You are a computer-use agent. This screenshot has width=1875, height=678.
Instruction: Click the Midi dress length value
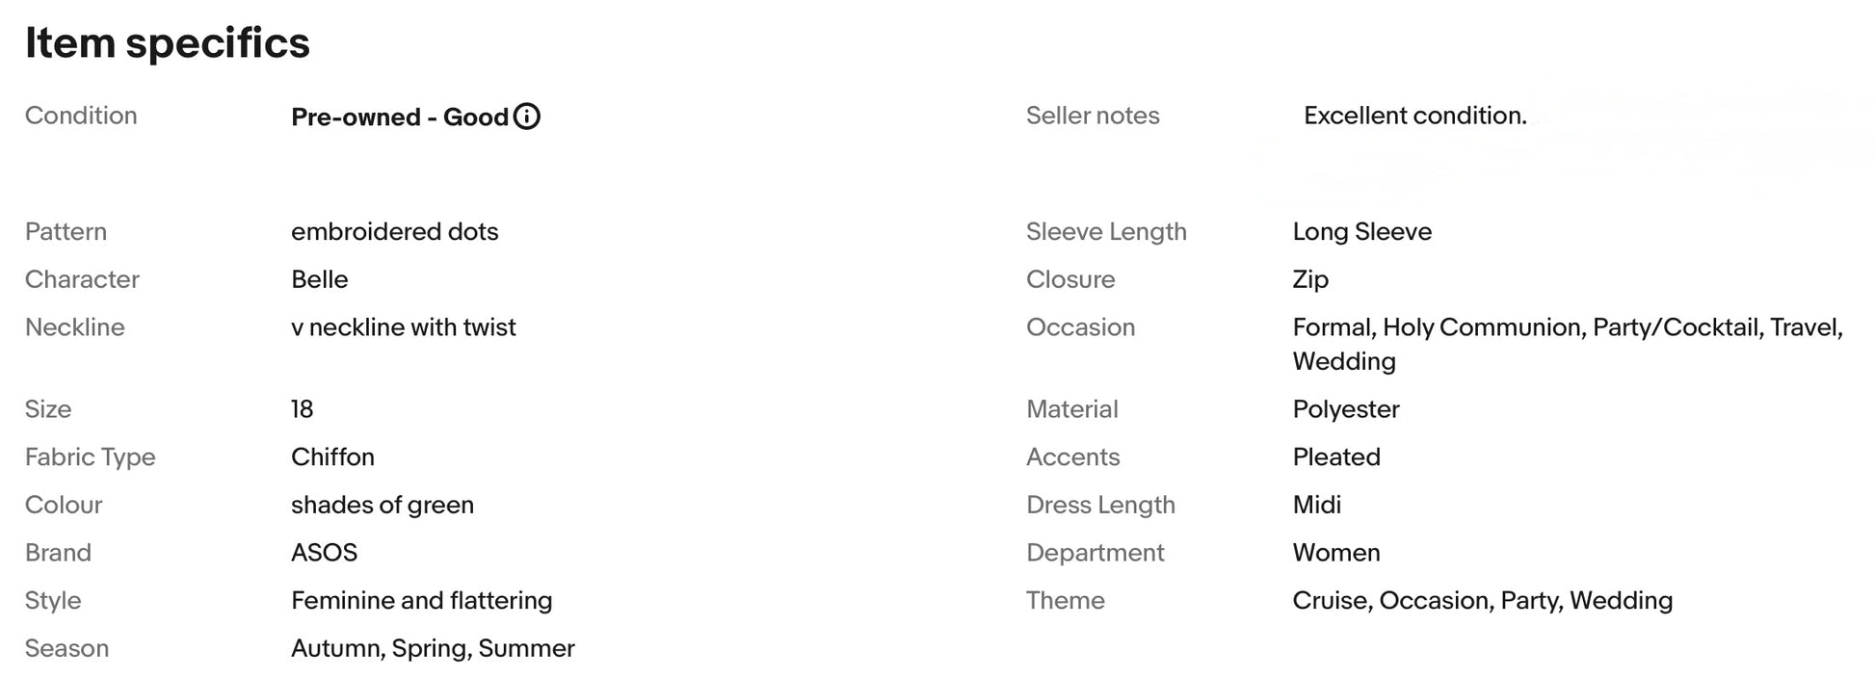1317,505
